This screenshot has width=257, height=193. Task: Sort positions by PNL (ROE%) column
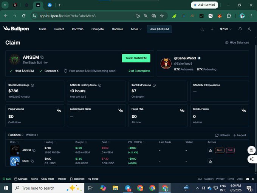[x=137, y=142]
